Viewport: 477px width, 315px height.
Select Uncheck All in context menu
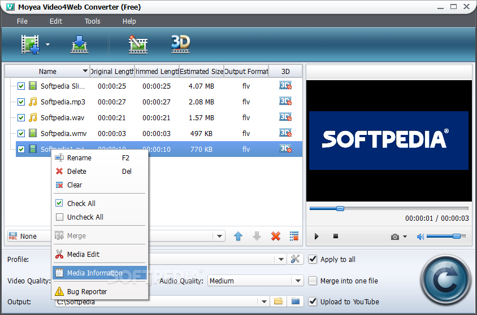coord(99,217)
